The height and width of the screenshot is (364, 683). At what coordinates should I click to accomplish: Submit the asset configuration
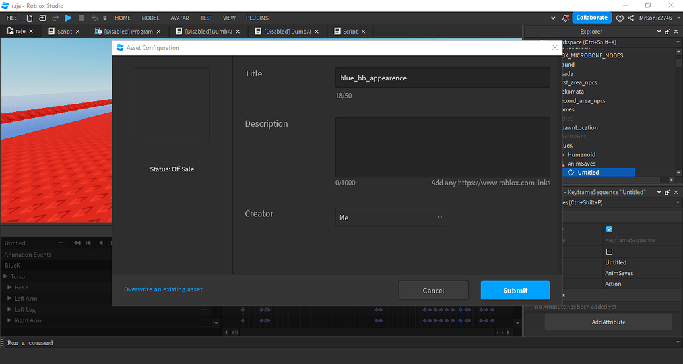pyautogui.click(x=515, y=290)
